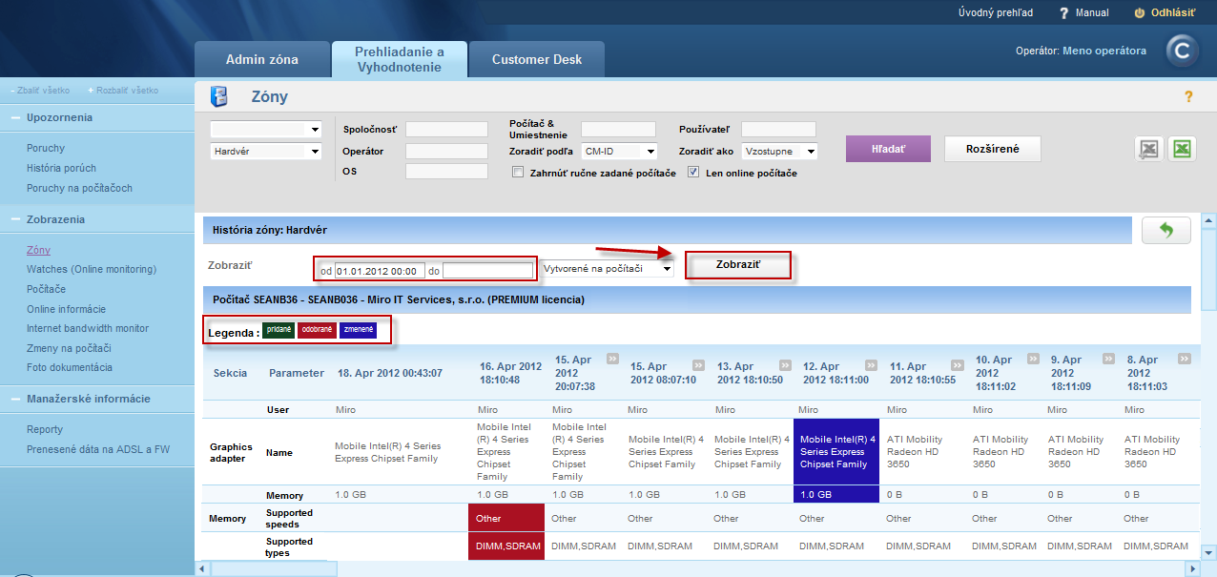Open the orange help question mark
This screenshot has width=1217, height=577.
[1188, 96]
